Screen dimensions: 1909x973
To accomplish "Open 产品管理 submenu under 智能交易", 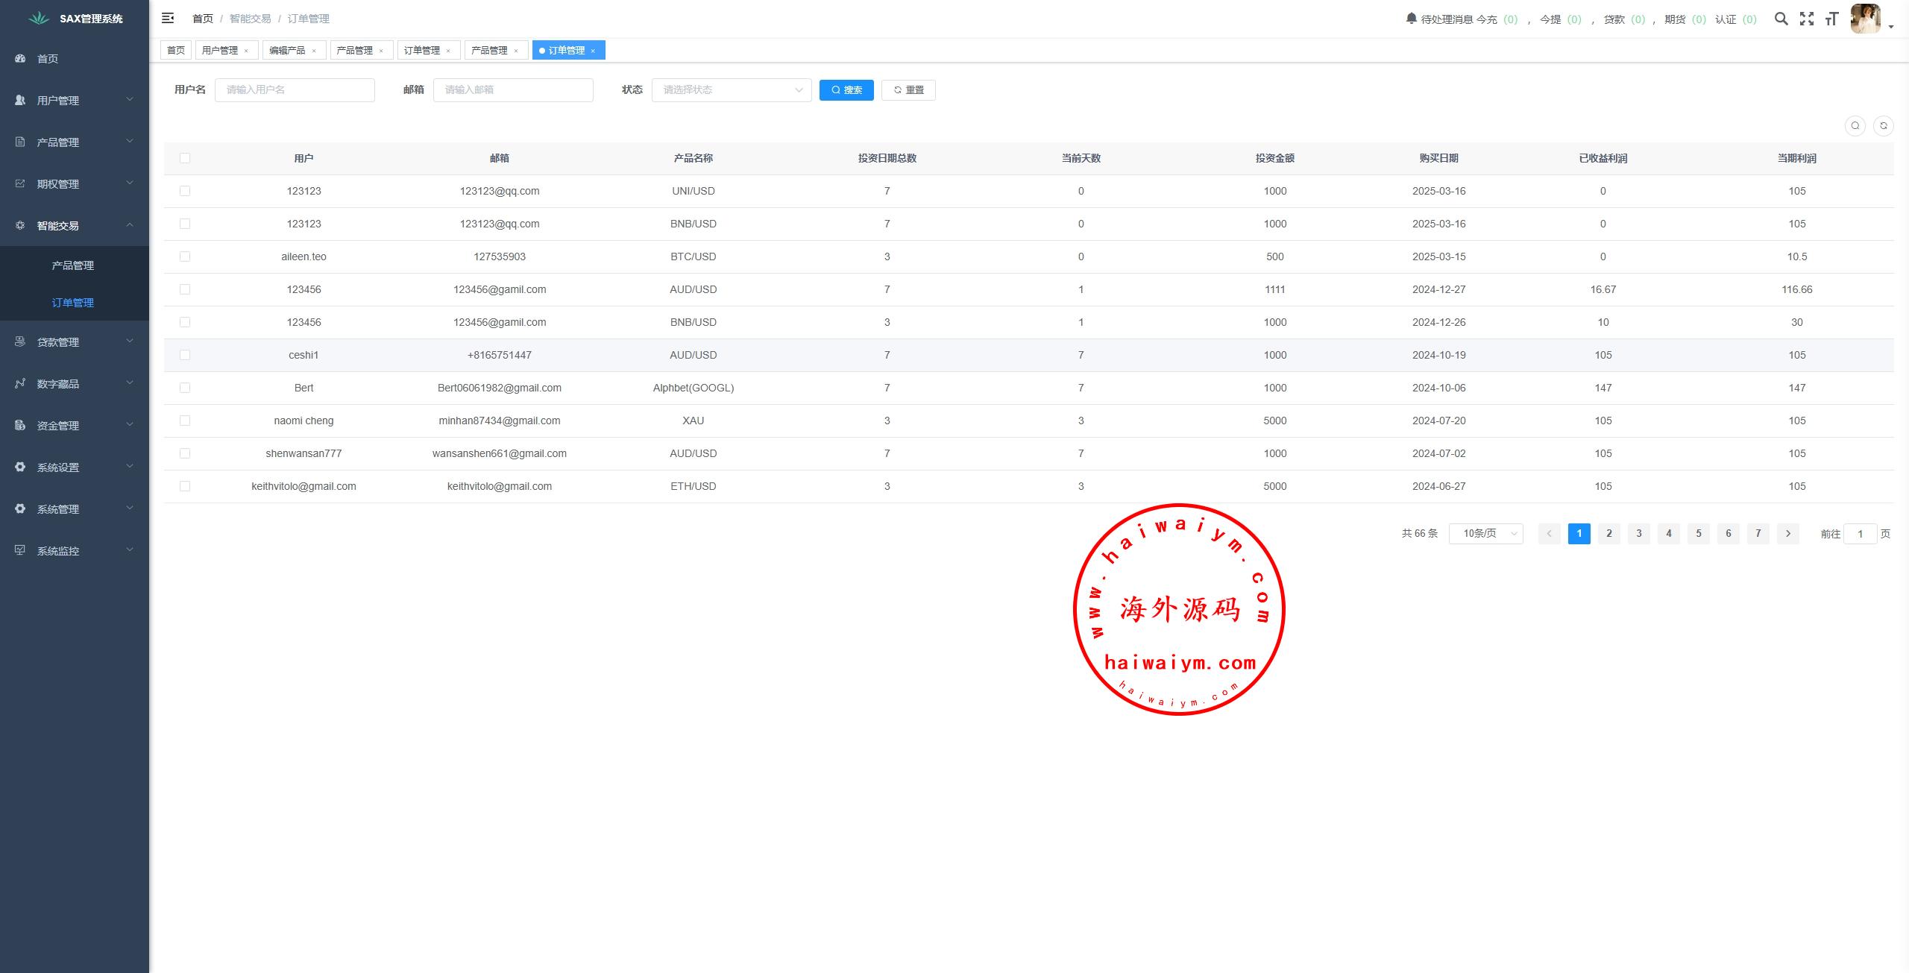I will pos(73,265).
